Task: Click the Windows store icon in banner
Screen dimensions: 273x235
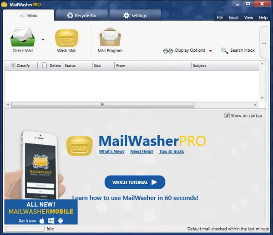Action: 51,220
